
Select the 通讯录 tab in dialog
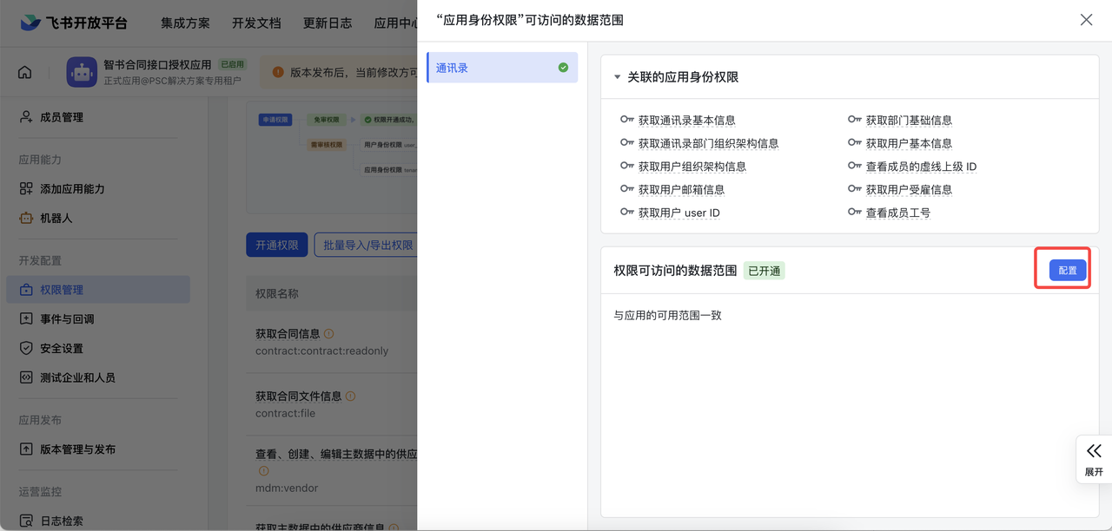coord(502,68)
